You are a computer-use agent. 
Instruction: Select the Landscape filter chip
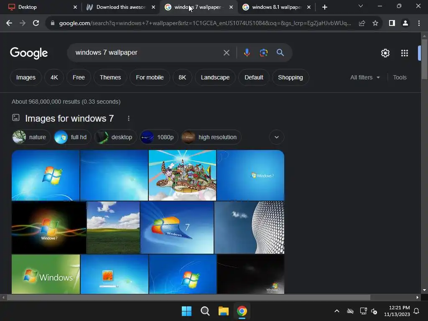pos(215,77)
